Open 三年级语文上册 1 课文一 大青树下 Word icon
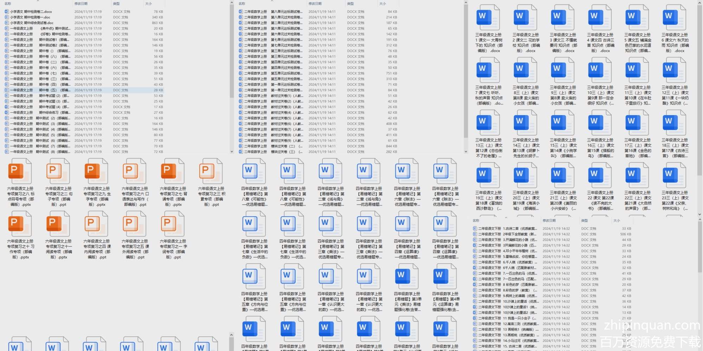 tap(488, 18)
